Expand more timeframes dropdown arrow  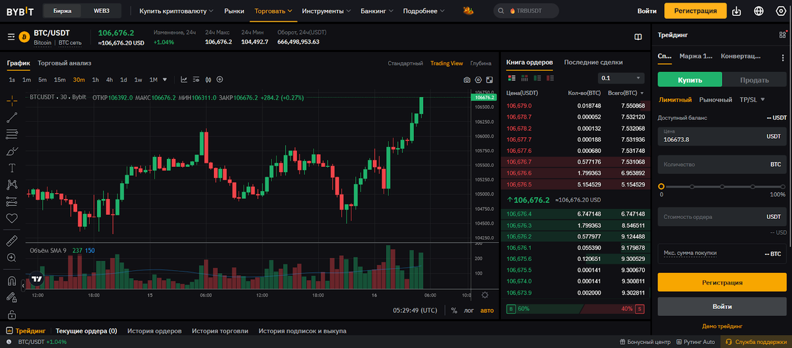(x=165, y=80)
